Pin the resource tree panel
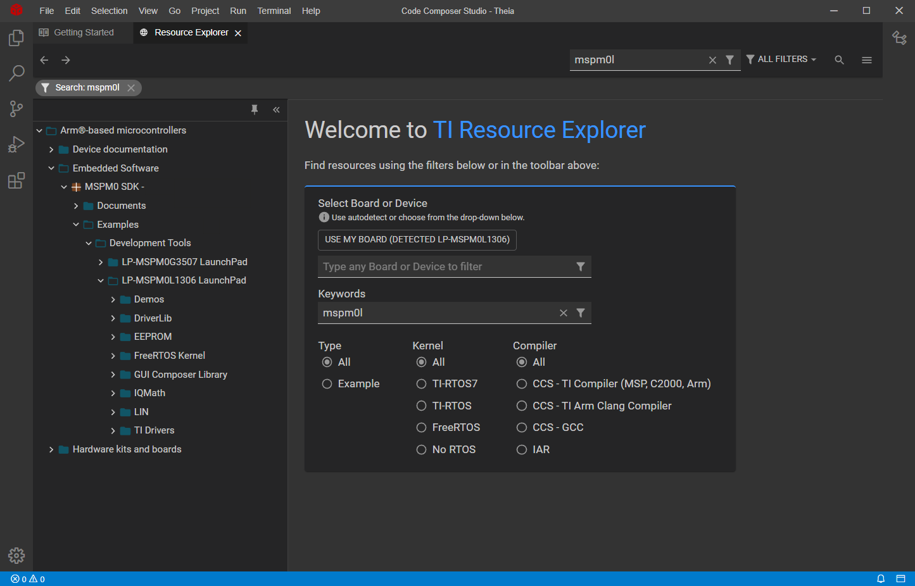 coord(255,109)
